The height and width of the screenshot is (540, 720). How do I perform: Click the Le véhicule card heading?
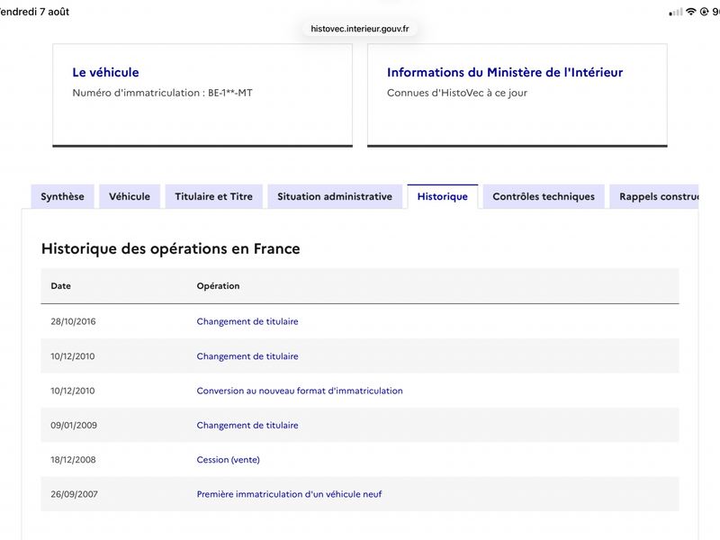click(x=105, y=72)
